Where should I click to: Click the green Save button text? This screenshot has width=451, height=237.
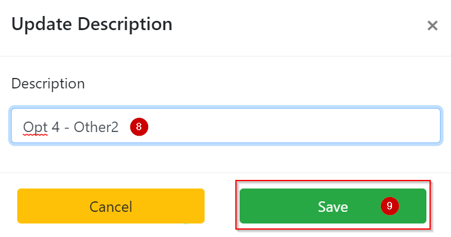333,207
